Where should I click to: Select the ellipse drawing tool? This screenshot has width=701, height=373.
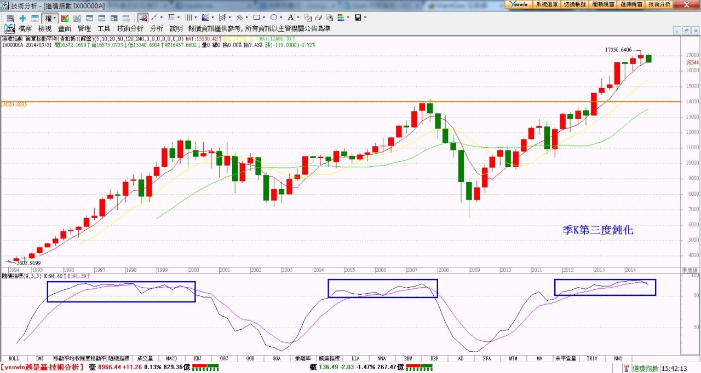point(273,18)
